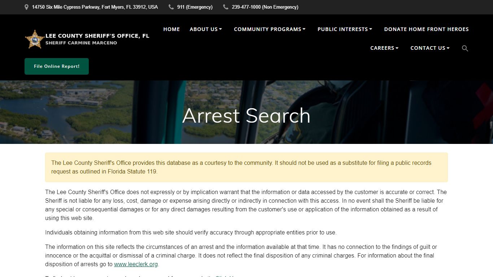
Task: Expand the Contact Us dropdown
Action: click(429, 48)
